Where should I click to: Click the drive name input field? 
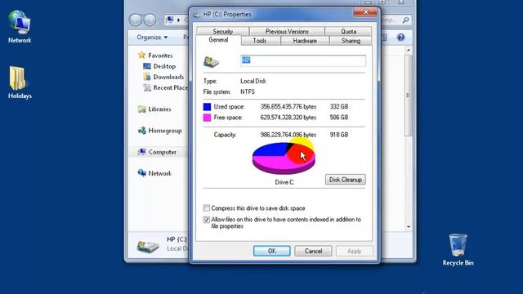(x=303, y=60)
